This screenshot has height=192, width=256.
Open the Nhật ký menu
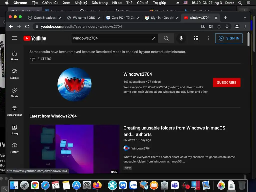coord(81,3)
